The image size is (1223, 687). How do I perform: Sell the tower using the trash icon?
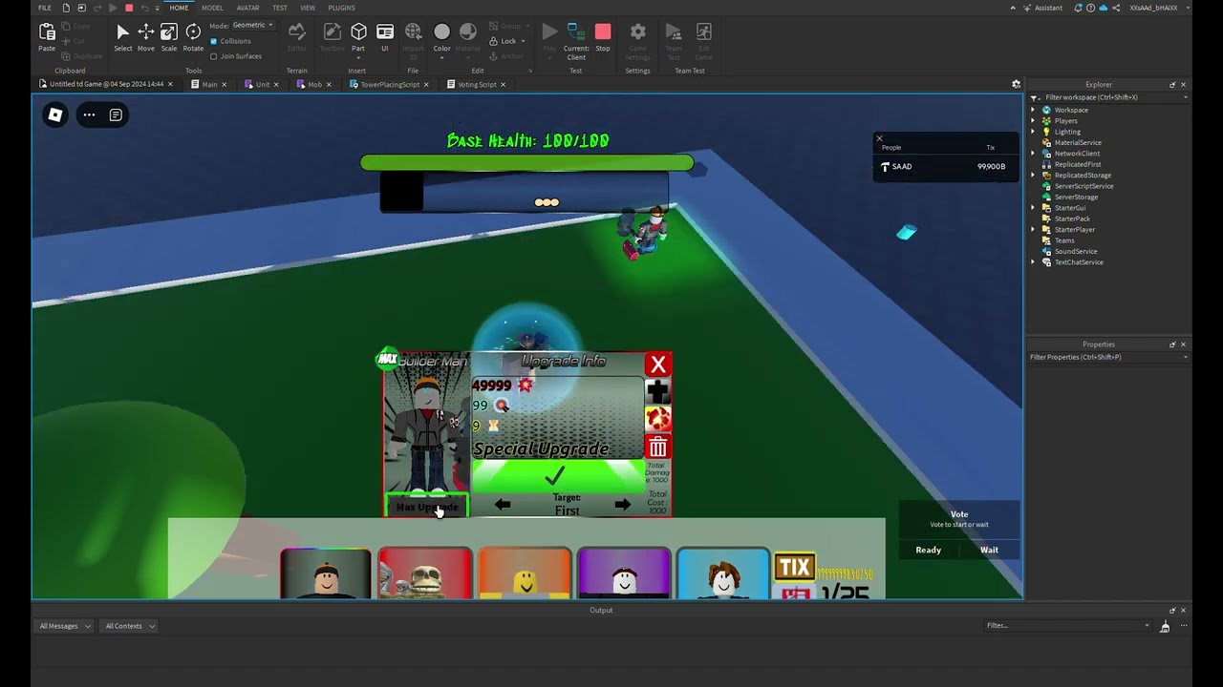pos(657,447)
